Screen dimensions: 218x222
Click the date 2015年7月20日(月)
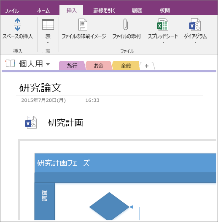coord(43,100)
